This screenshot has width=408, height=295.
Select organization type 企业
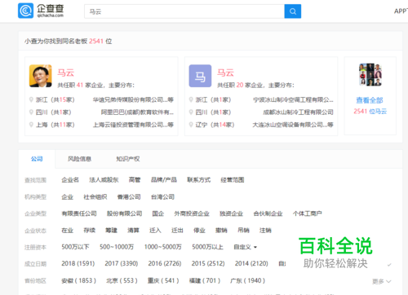[68, 196]
